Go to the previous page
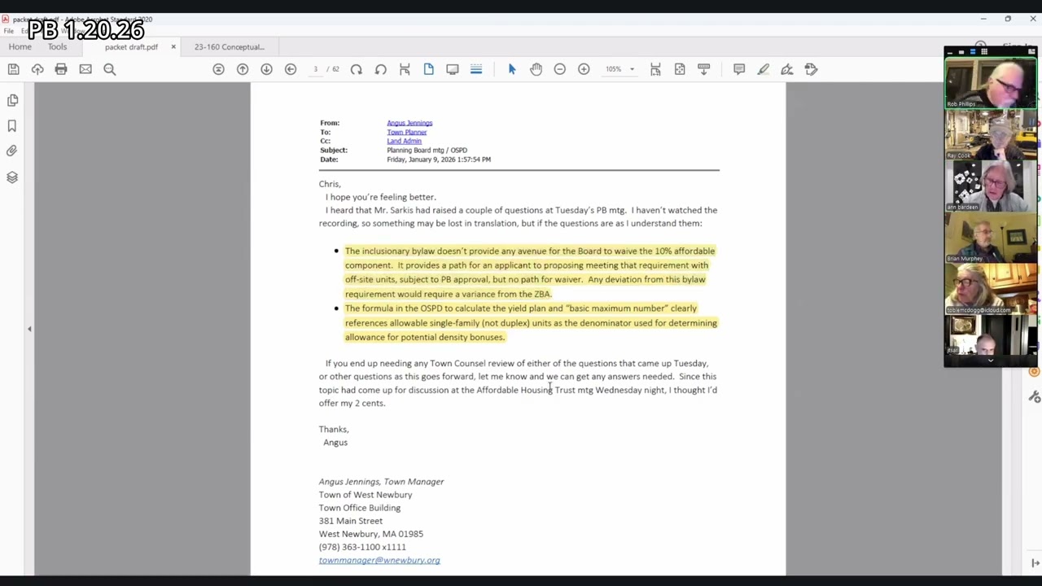1042x586 pixels. pyautogui.click(x=243, y=69)
